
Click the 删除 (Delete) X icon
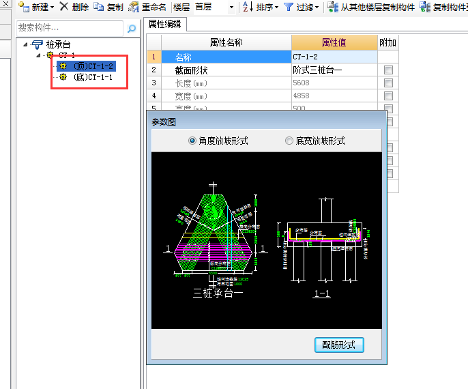coord(64,6)
